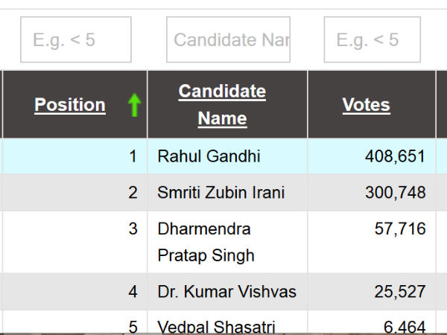Select the position 4 cell
Screen dimensions: 447x335
(133, 292)
